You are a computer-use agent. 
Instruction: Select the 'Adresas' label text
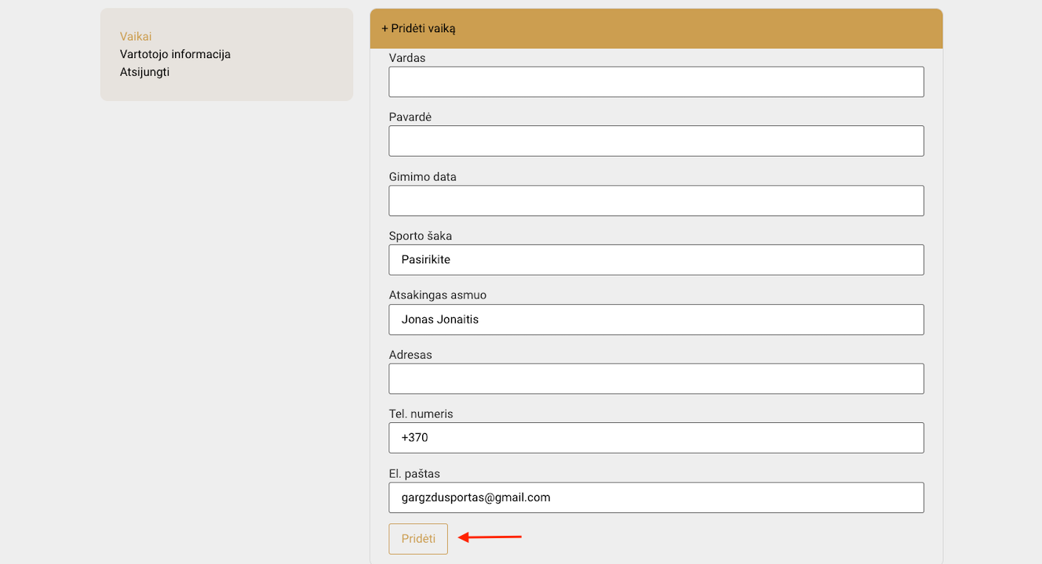[410, 355]
